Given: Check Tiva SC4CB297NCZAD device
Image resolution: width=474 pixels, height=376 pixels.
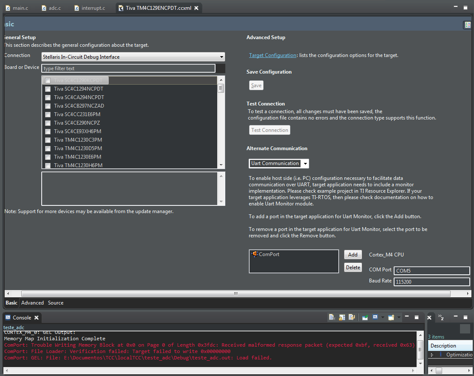Looking at the screenshot, I should (48, 106).
